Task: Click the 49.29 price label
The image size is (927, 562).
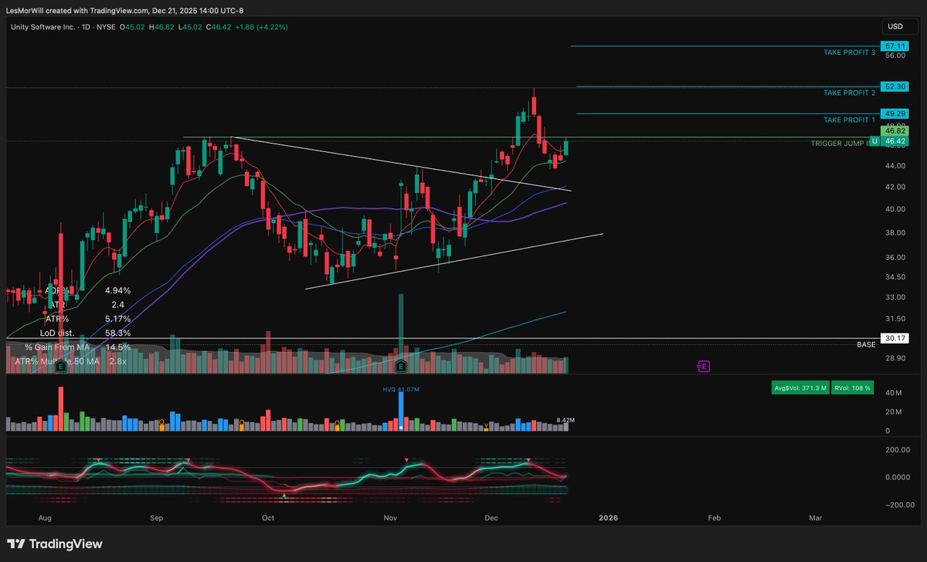Action: pyautogui.click(x=896, y=113)
